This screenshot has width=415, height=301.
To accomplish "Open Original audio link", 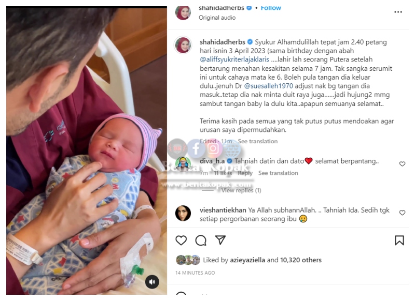I will tap(217, 18).
